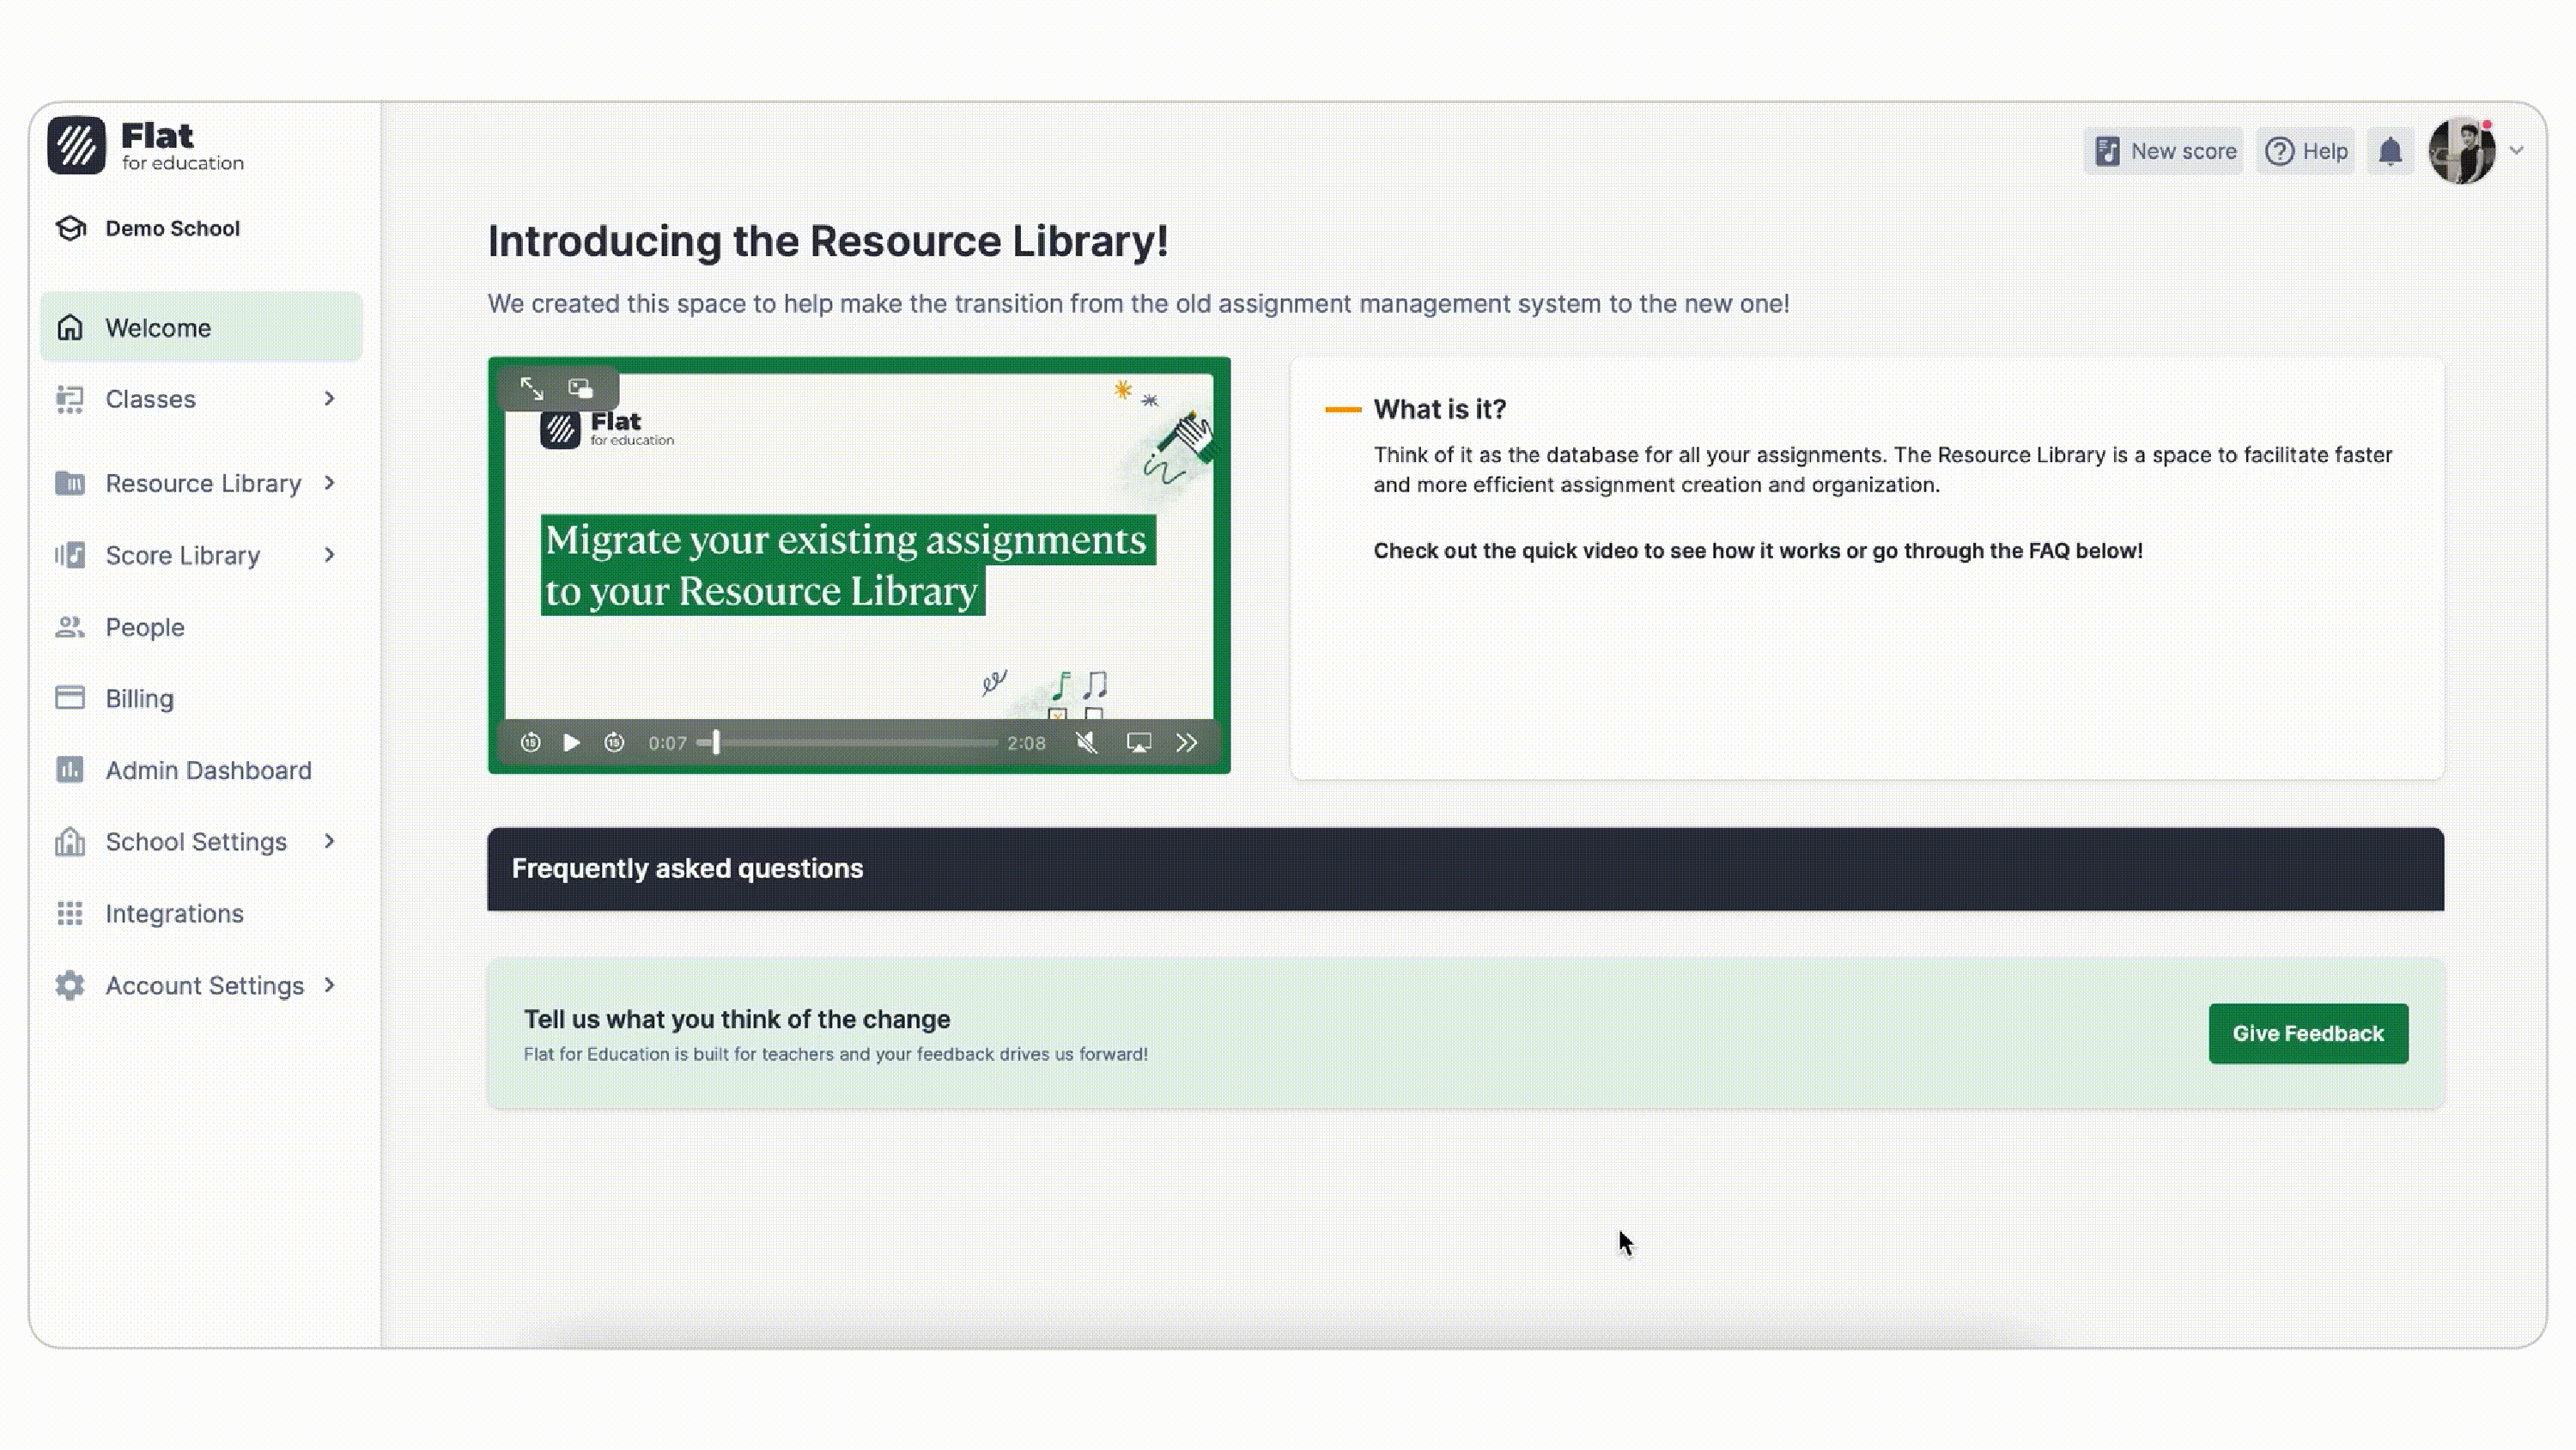Click the New score button

(2164, 151)
